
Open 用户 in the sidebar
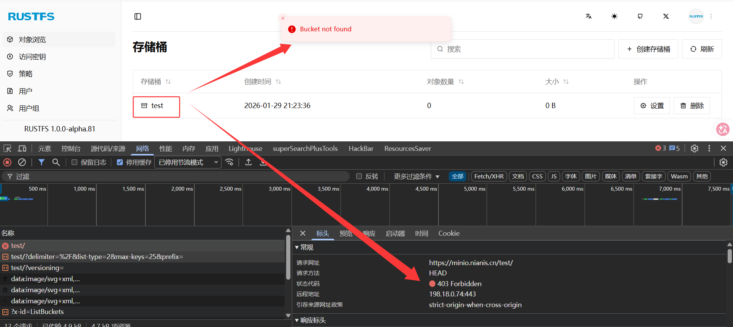[59, 91]
